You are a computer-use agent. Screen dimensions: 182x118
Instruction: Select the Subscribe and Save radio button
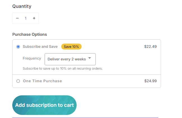(18, 47)
